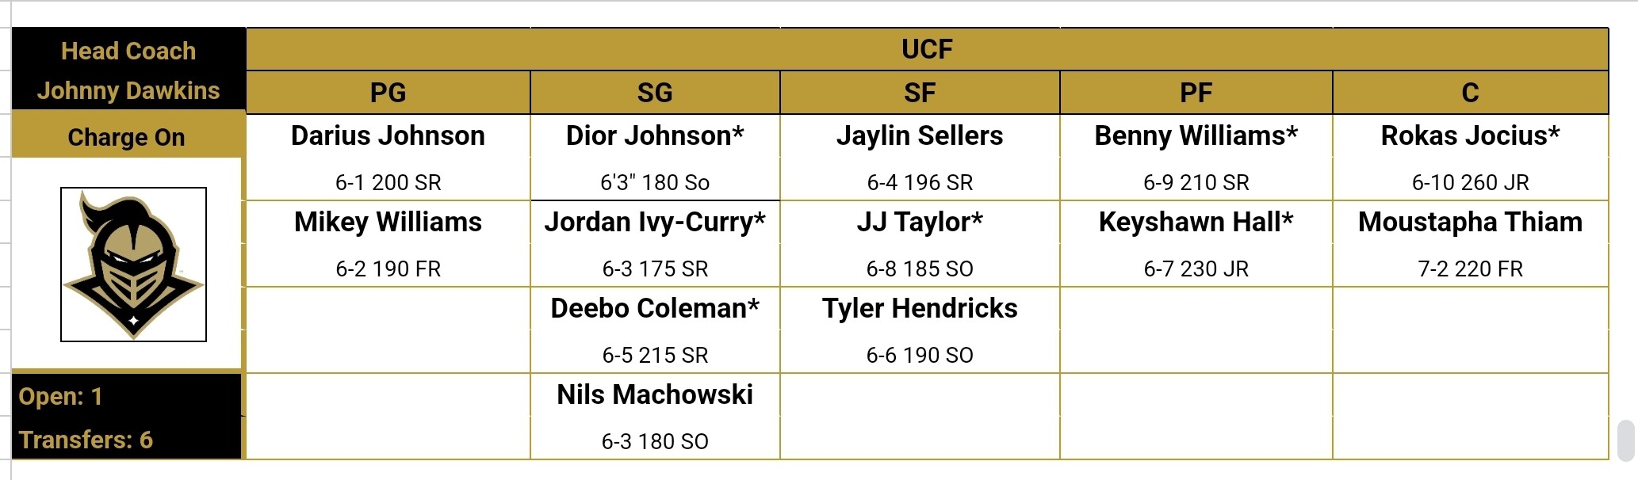Click the Jordan Ivy-Curry* cell
This screenshot has height=480, width=1638.
[655, 222]
